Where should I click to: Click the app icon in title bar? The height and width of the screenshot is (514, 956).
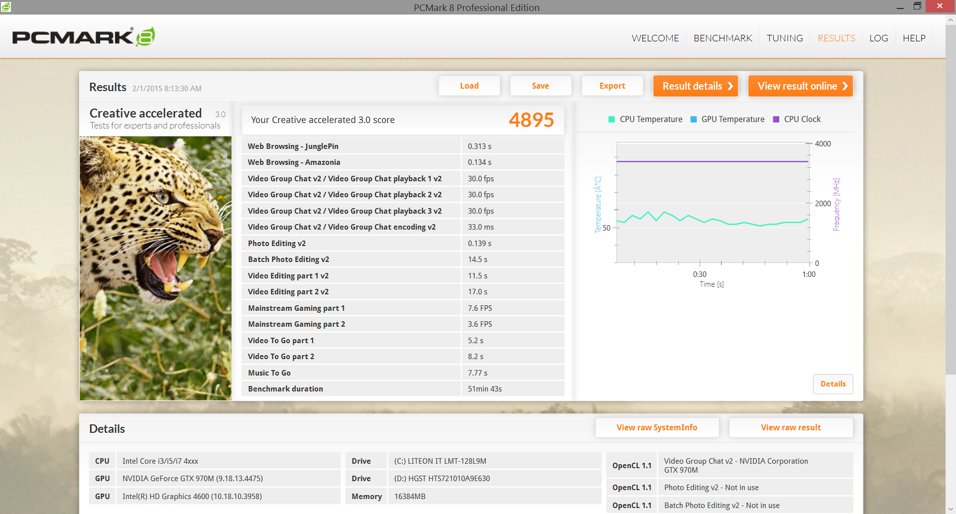(6, 7)
